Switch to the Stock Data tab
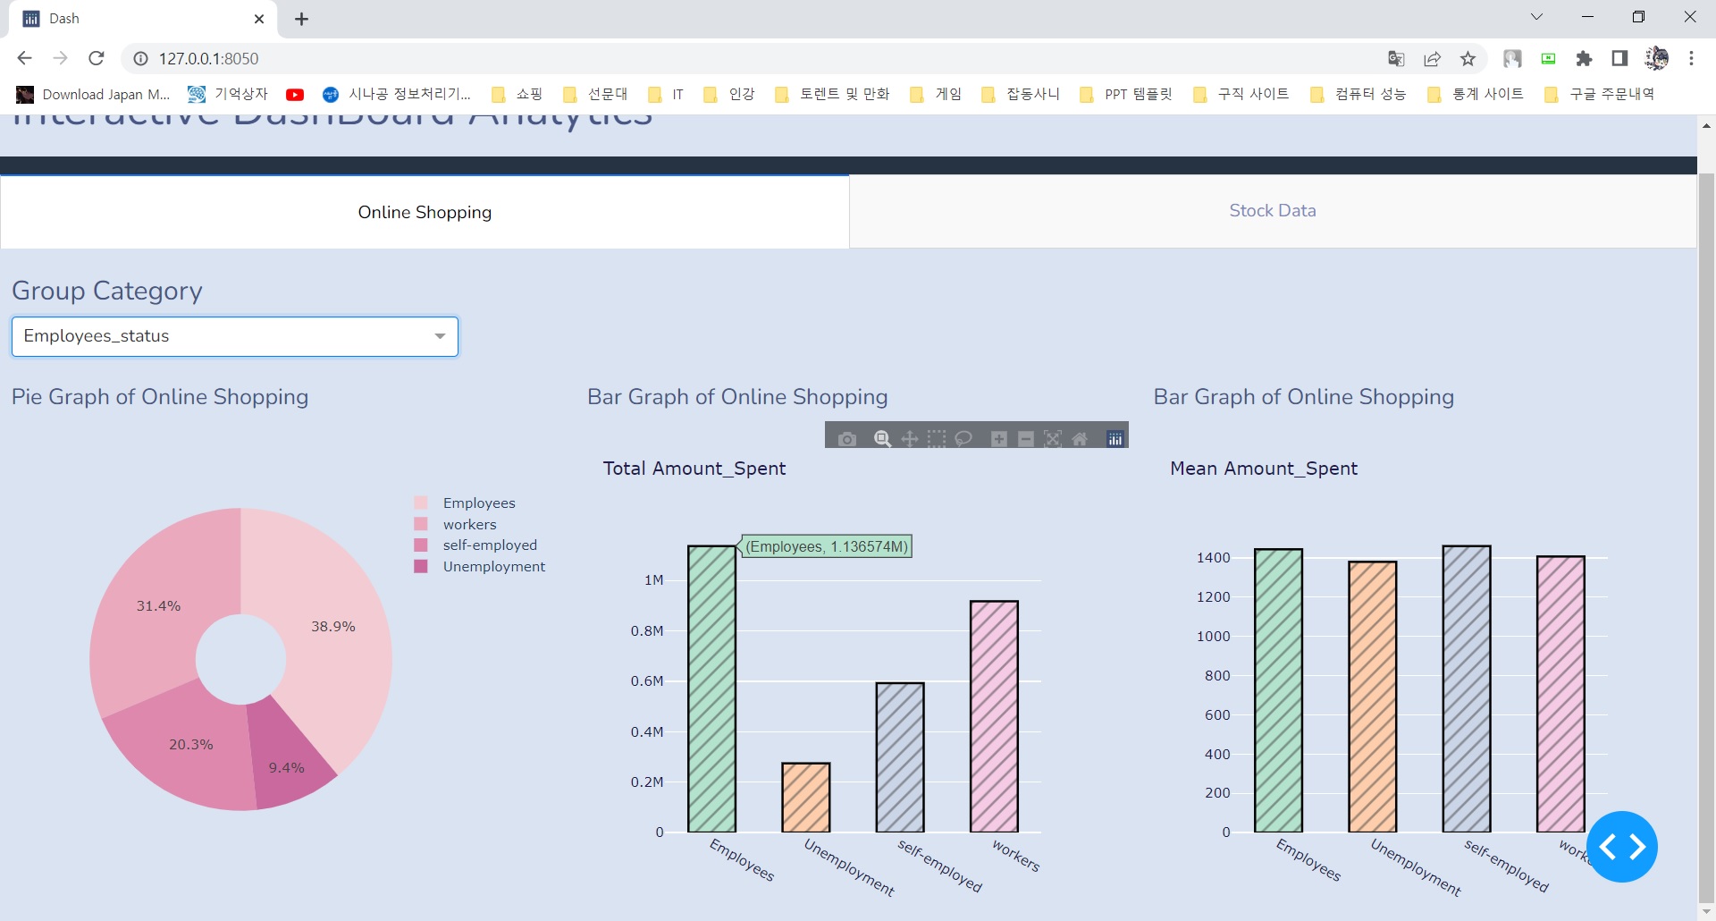This screenshot has height=921, width=1716. 1273,211
